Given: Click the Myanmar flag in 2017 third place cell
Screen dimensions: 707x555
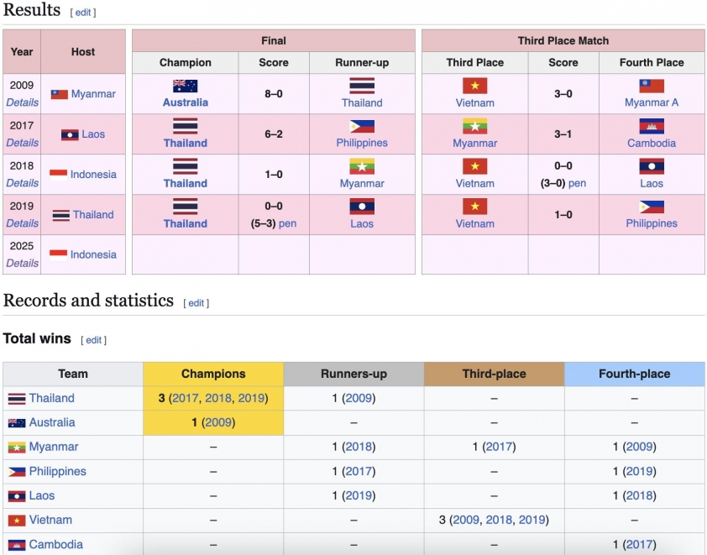Looking at the screenshot, I should pos(474,126).
